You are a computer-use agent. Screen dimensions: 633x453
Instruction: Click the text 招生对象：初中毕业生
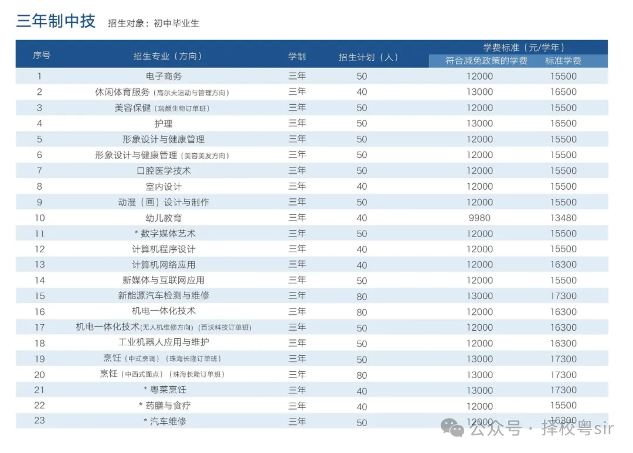tap(154, 23)
